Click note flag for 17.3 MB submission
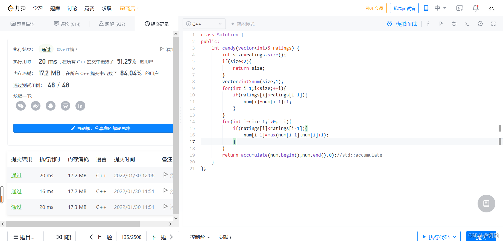 click(x=165, y=207)
